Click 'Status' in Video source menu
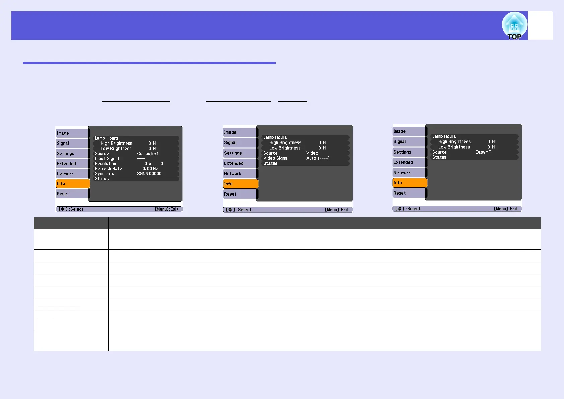The image size is (564, 399). coord(270,163)
